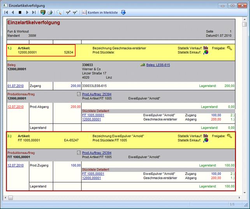Screen dimensions: 250x209
Task: Click the previous page arrow
Action: (13, 12)
